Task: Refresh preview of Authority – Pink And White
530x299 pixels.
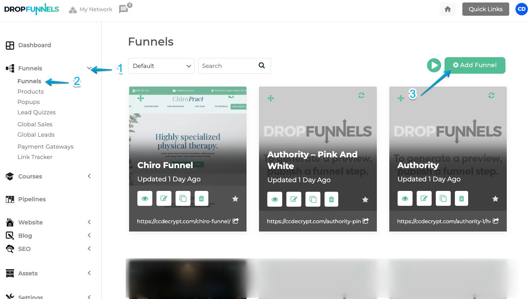Action: point(361,95)
